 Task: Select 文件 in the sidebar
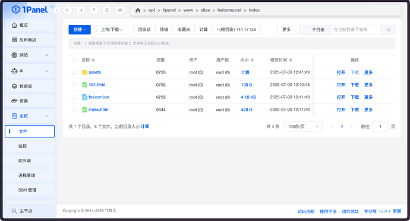[30, 132]
